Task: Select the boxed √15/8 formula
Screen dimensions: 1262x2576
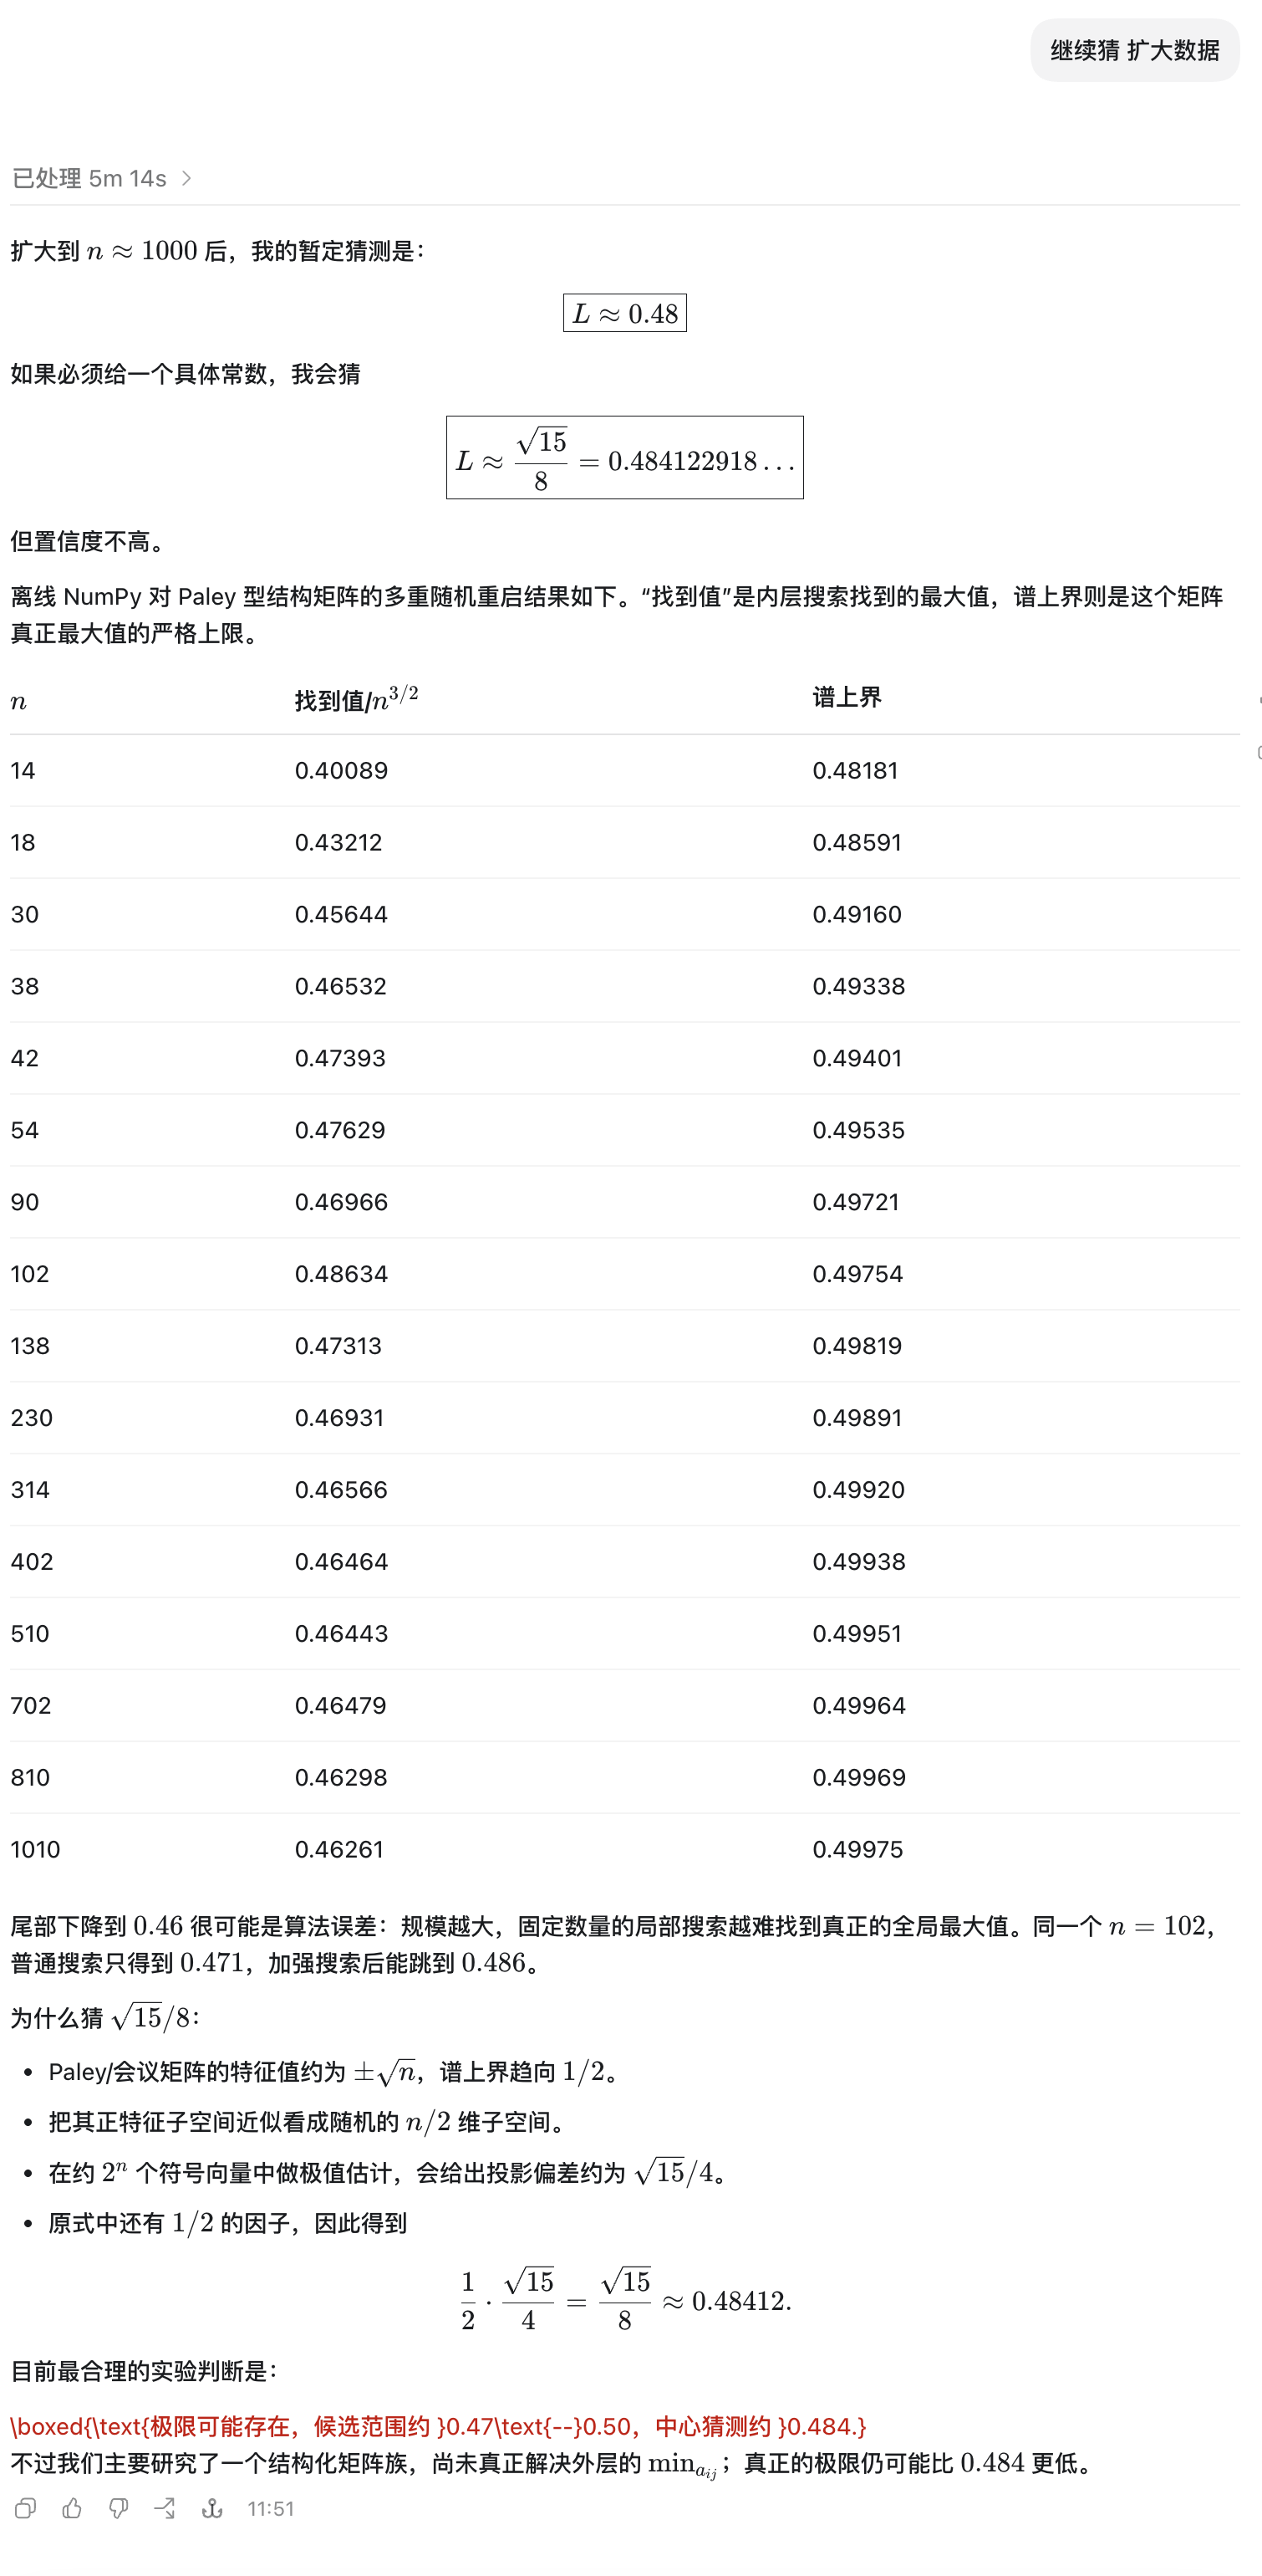Action: (x=624, y=458)
